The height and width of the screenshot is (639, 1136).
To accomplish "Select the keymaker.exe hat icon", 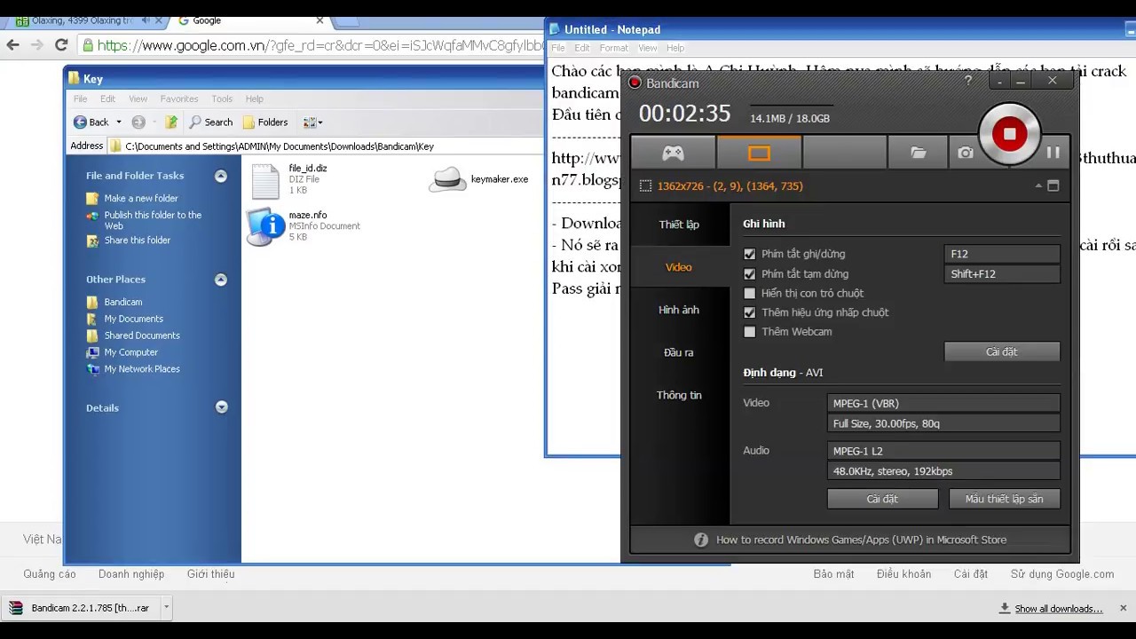I will pyautogui.click(x=448, y=179).
